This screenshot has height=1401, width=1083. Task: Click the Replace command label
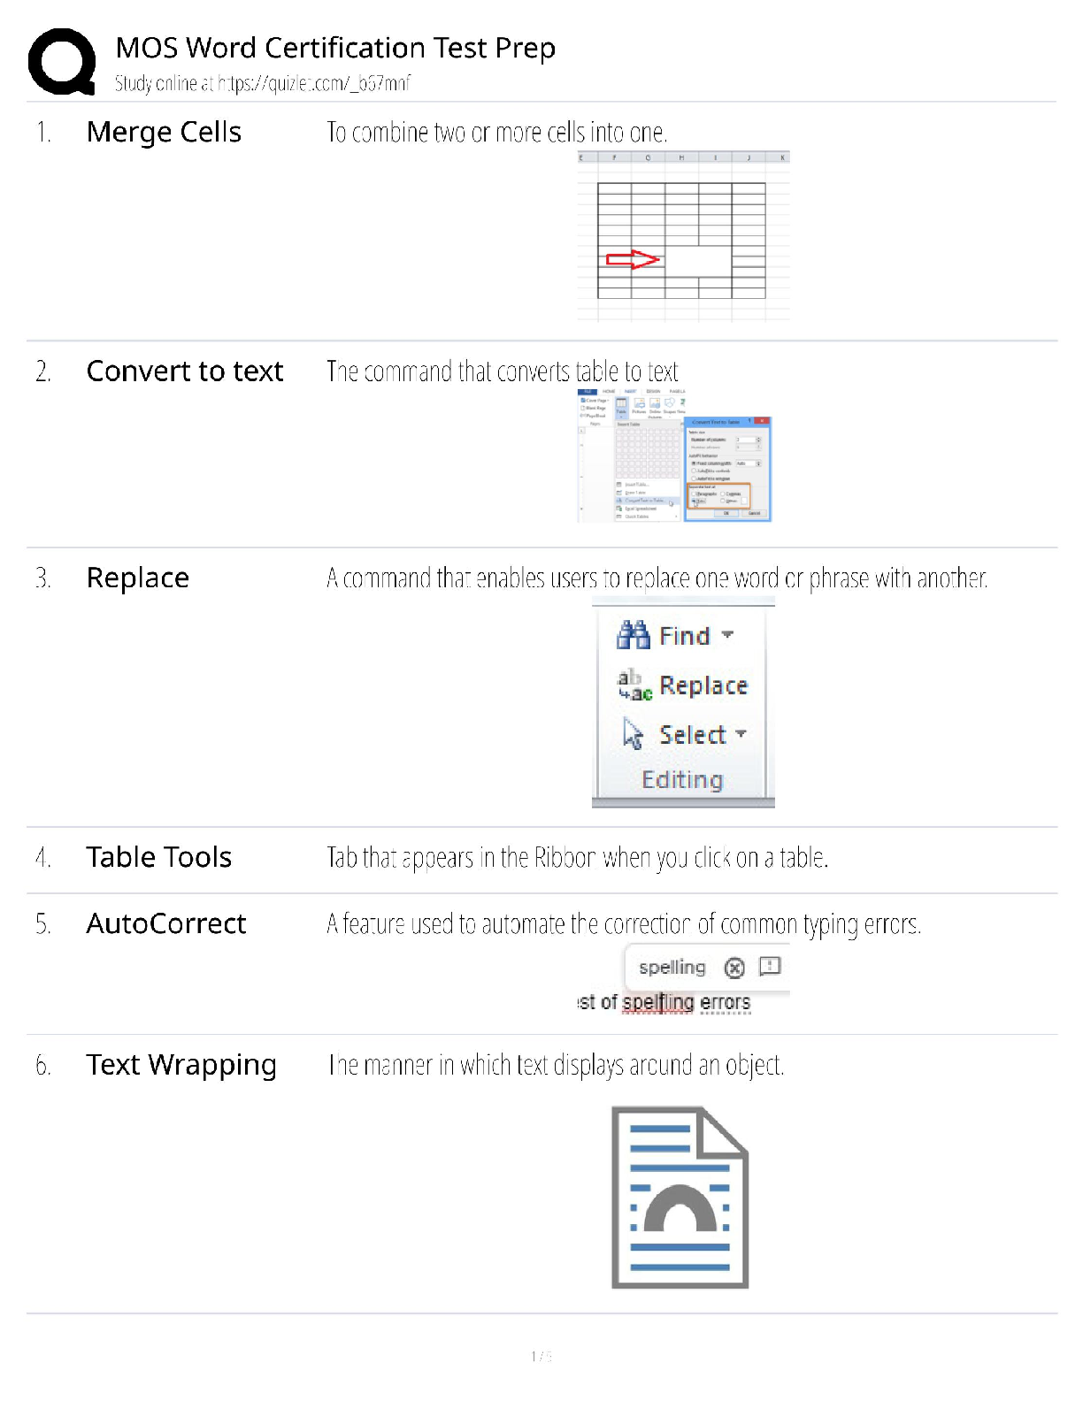pos(703,685)
